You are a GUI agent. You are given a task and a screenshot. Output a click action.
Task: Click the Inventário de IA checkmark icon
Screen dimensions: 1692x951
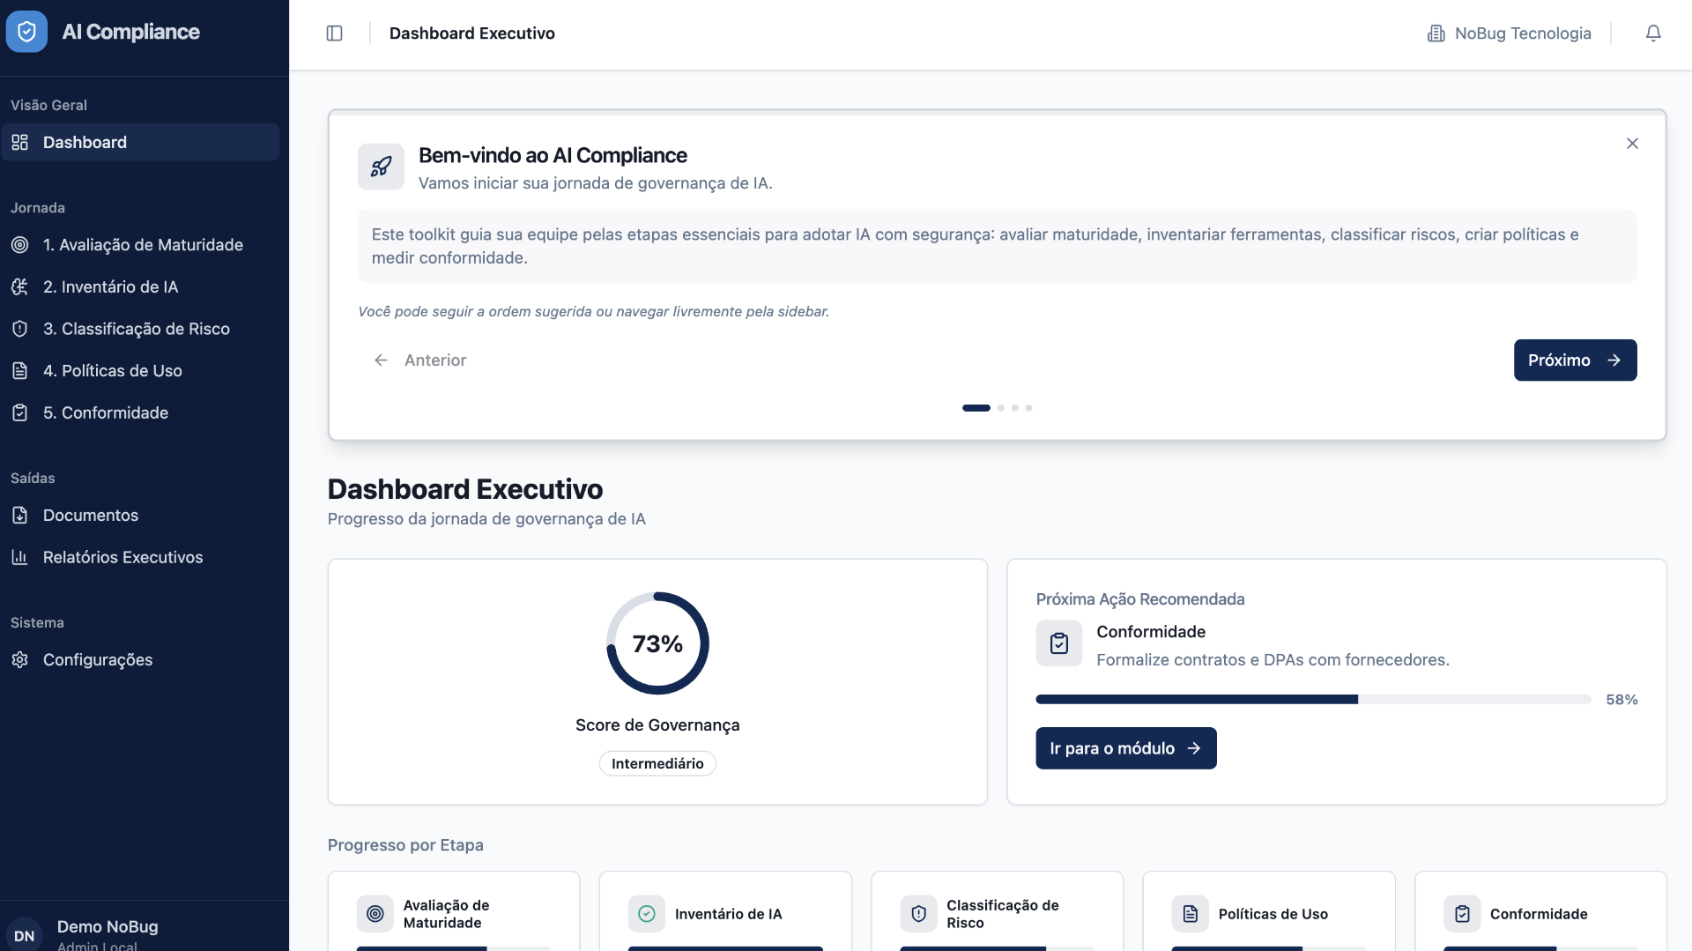646,914
